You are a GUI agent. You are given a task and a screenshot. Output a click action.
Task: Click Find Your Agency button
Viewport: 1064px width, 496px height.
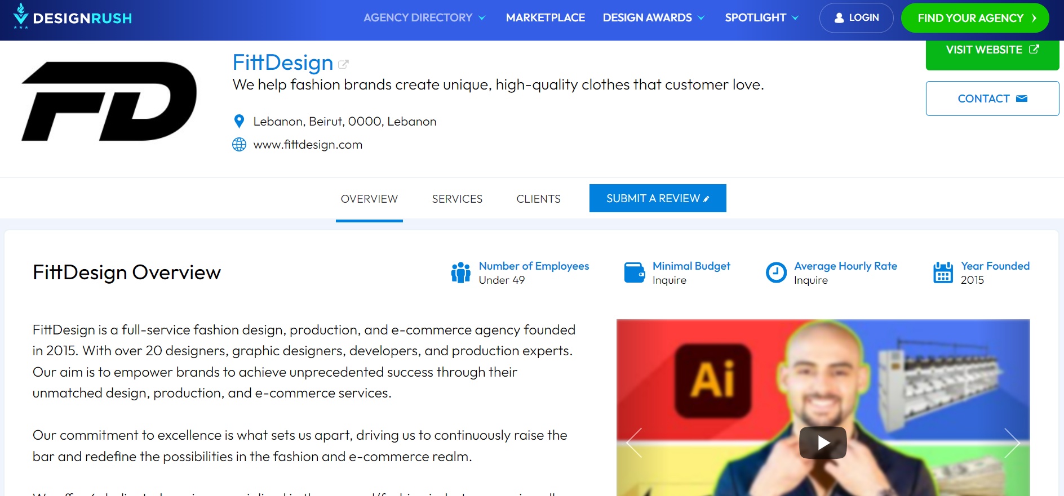tap(975, 18)
